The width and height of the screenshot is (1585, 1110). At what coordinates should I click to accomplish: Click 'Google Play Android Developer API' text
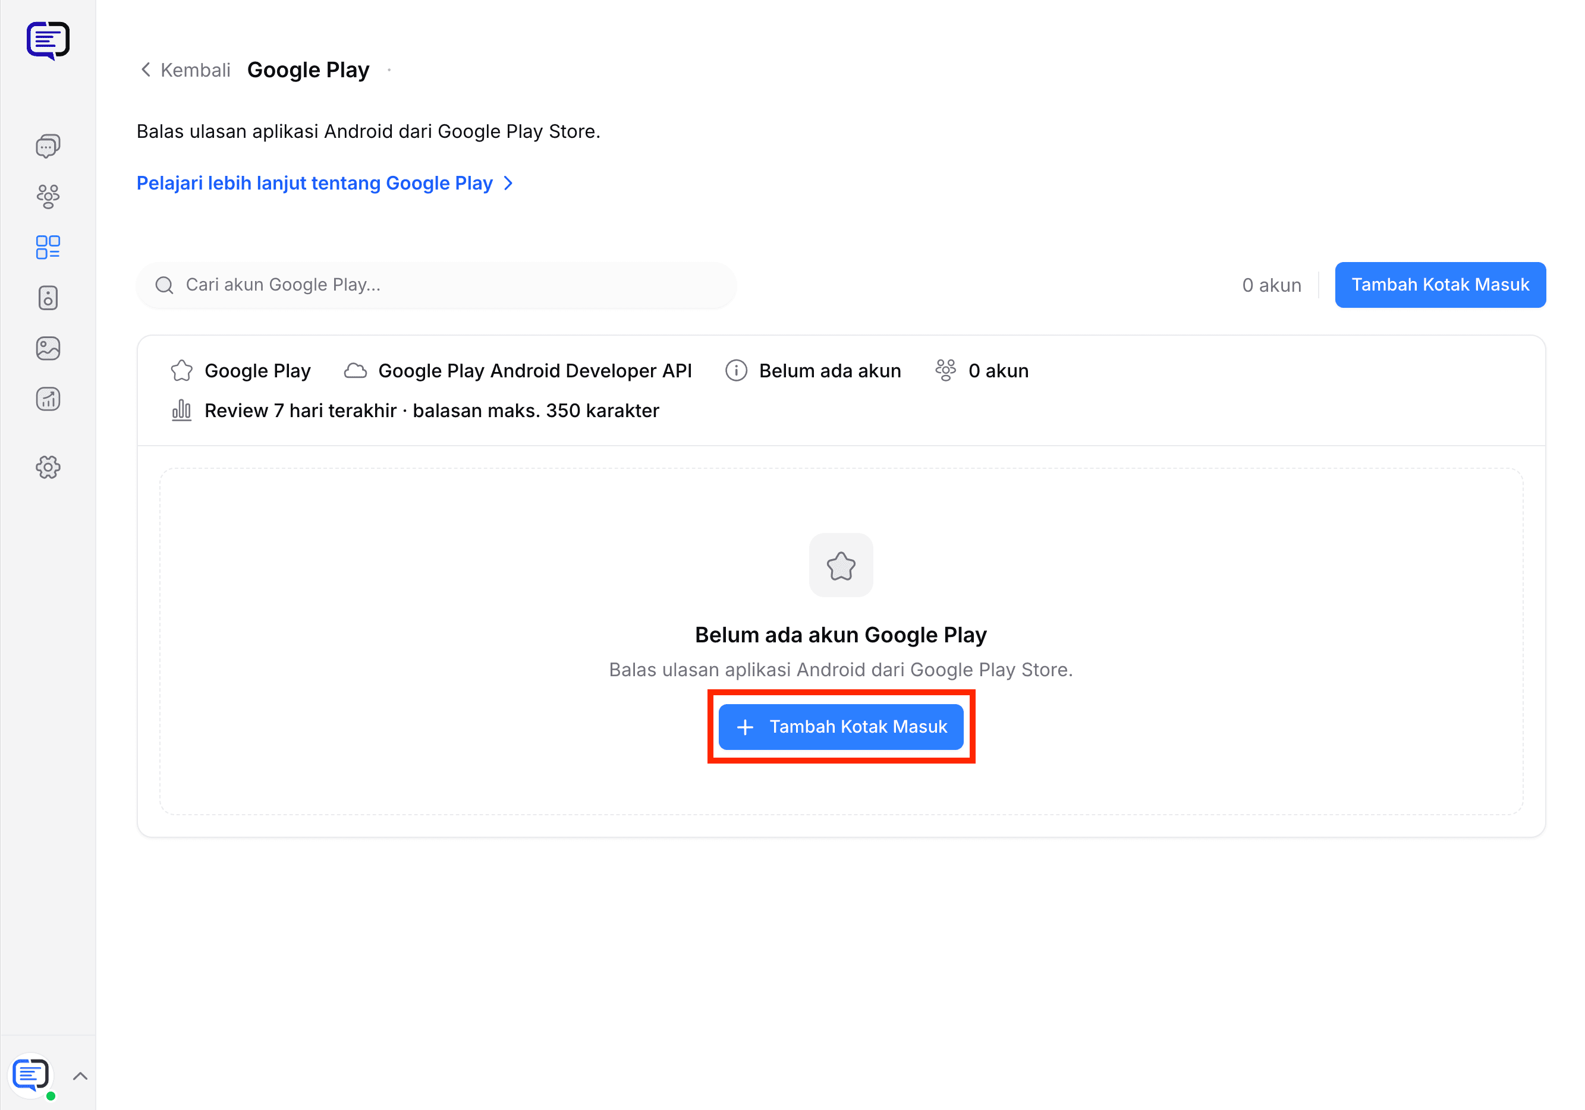point(535,370)
